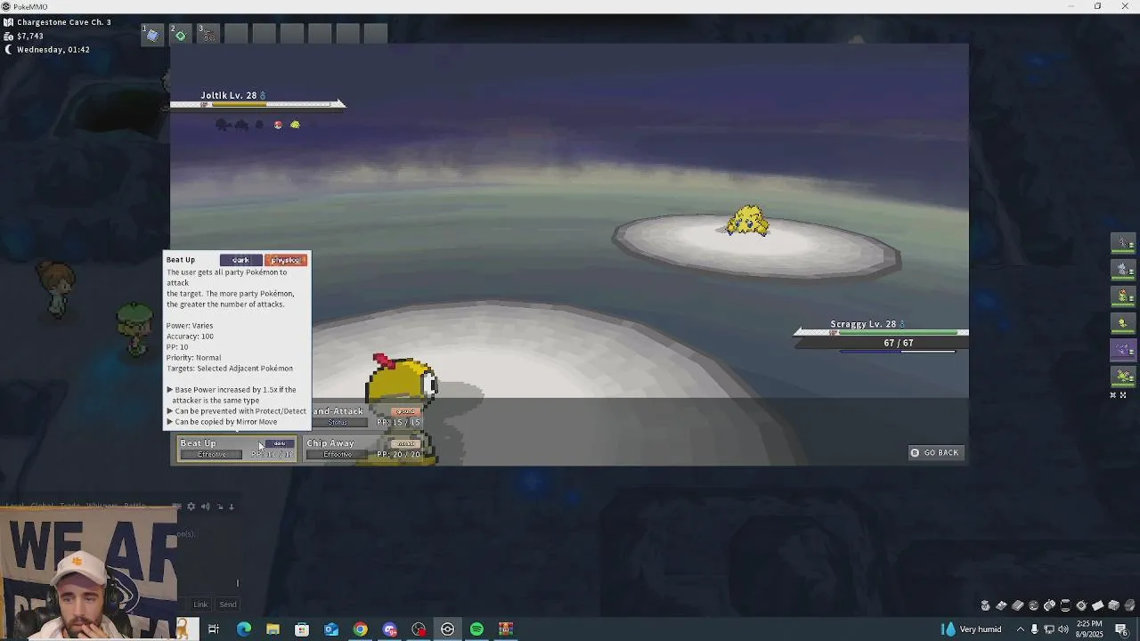Open last bottom-right game menu icon
Image resolution: width=1140 pixels, height=641 pixels.
coord(1130,605)
